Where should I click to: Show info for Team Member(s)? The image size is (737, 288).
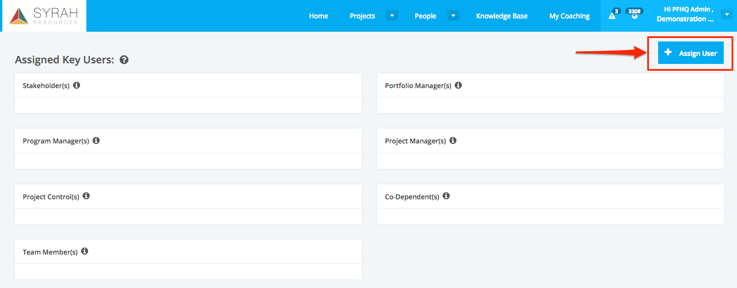(85, 252)
